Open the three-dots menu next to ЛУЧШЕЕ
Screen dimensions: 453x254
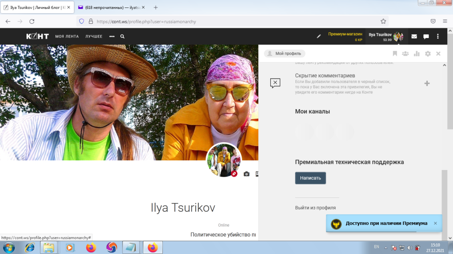(x=112, y=37)
